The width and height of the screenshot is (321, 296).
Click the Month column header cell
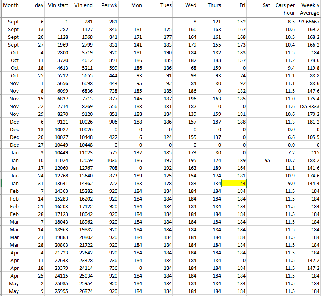[10, 9]
